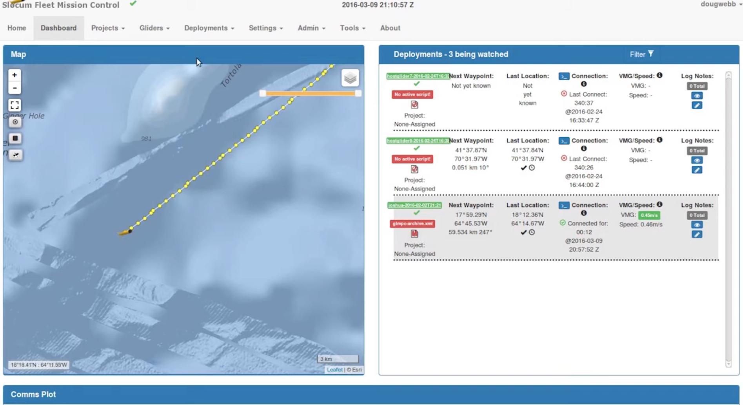Show VMG/Speed info for joshua deployment
Viewport: 743px width, 405px height.
659,204
